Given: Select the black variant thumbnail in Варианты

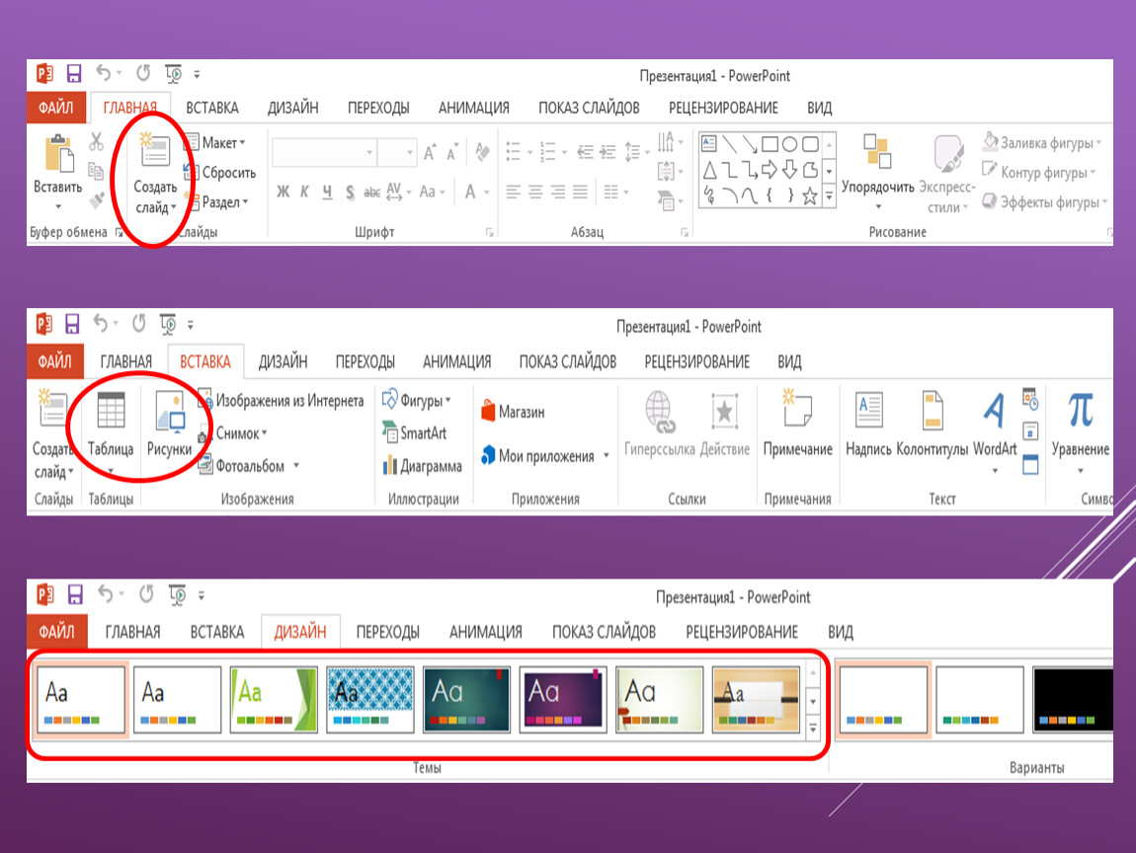Looking at the screenshot, I should click(1072, 700).
